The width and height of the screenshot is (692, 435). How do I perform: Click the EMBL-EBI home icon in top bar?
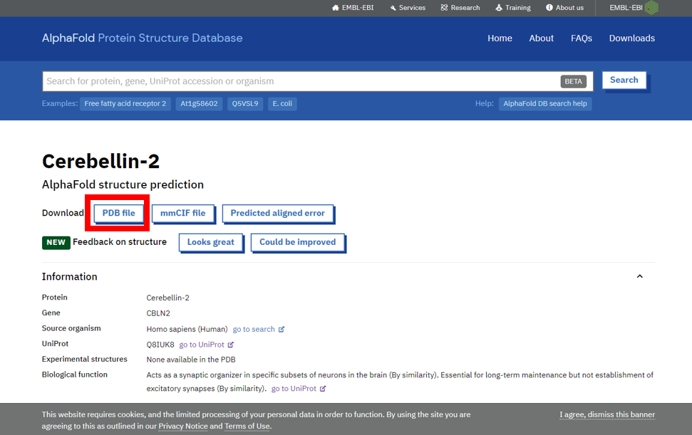336,8
